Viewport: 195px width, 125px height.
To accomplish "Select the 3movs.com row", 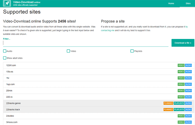I will point(99,122).
